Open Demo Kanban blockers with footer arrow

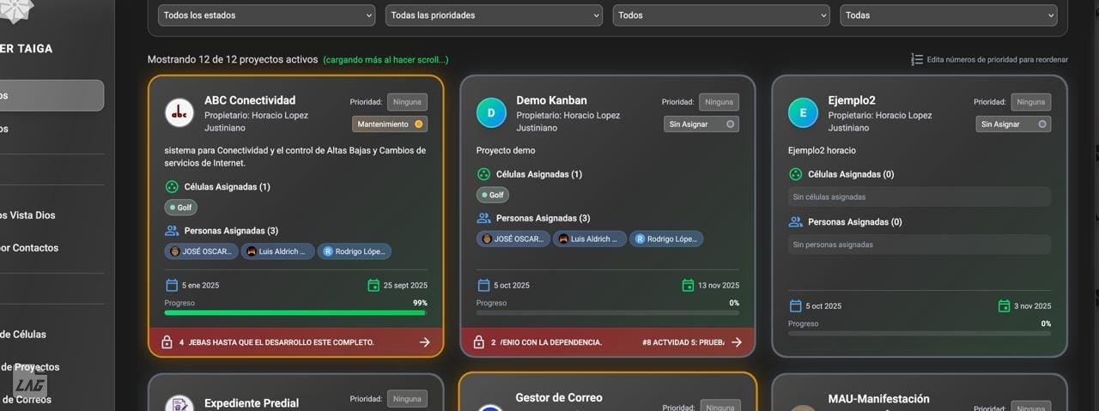pos(736,342)
